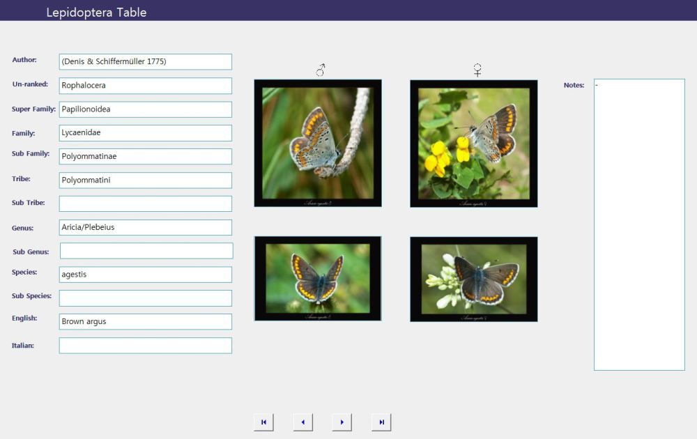Edit the Genus field Aricia/Plebeius

[x=145, y=228]
